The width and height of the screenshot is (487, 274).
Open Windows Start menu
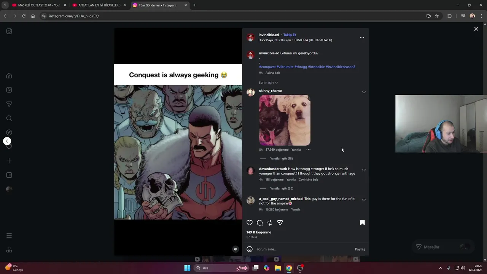point(187,268)
